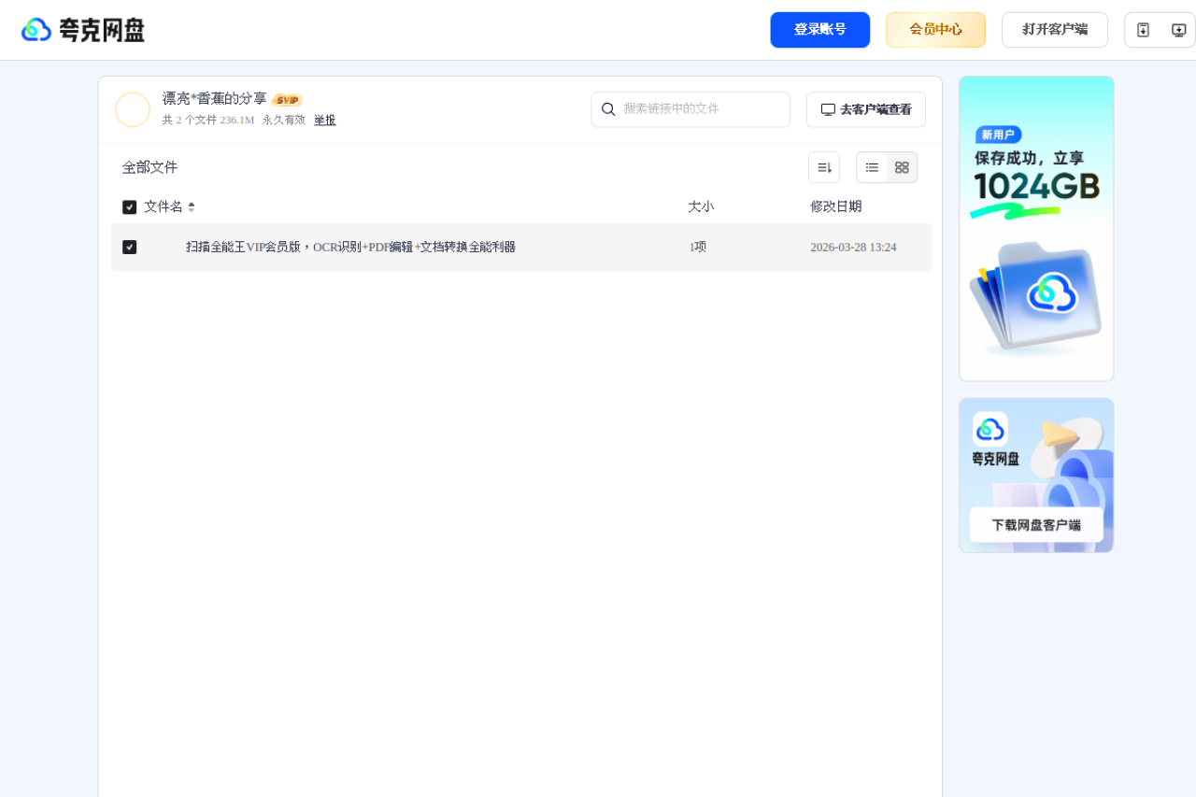Uncheck the 扫描全能王 file row checkbox
The height and width of the screenshot is (797, 1196).
130,247
